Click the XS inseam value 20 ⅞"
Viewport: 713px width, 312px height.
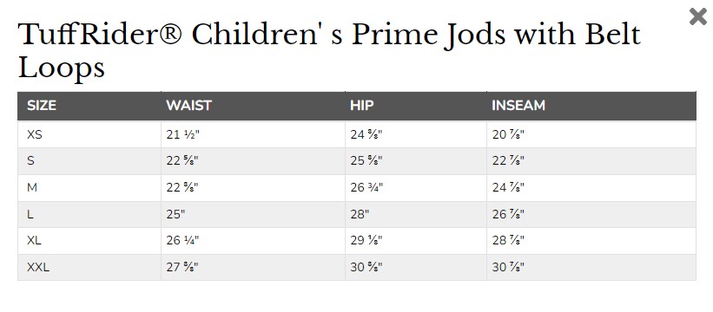tap(508, 134)
